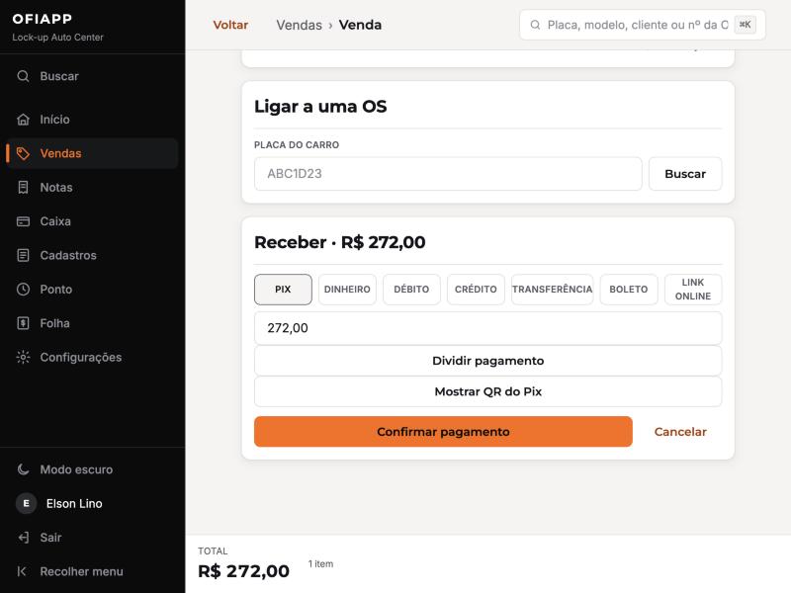
Task: Click the Caixa card icon
Action: click(23, 221)
